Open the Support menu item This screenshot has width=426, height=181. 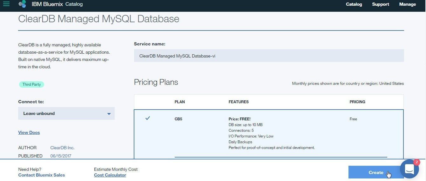click(381, 4)
